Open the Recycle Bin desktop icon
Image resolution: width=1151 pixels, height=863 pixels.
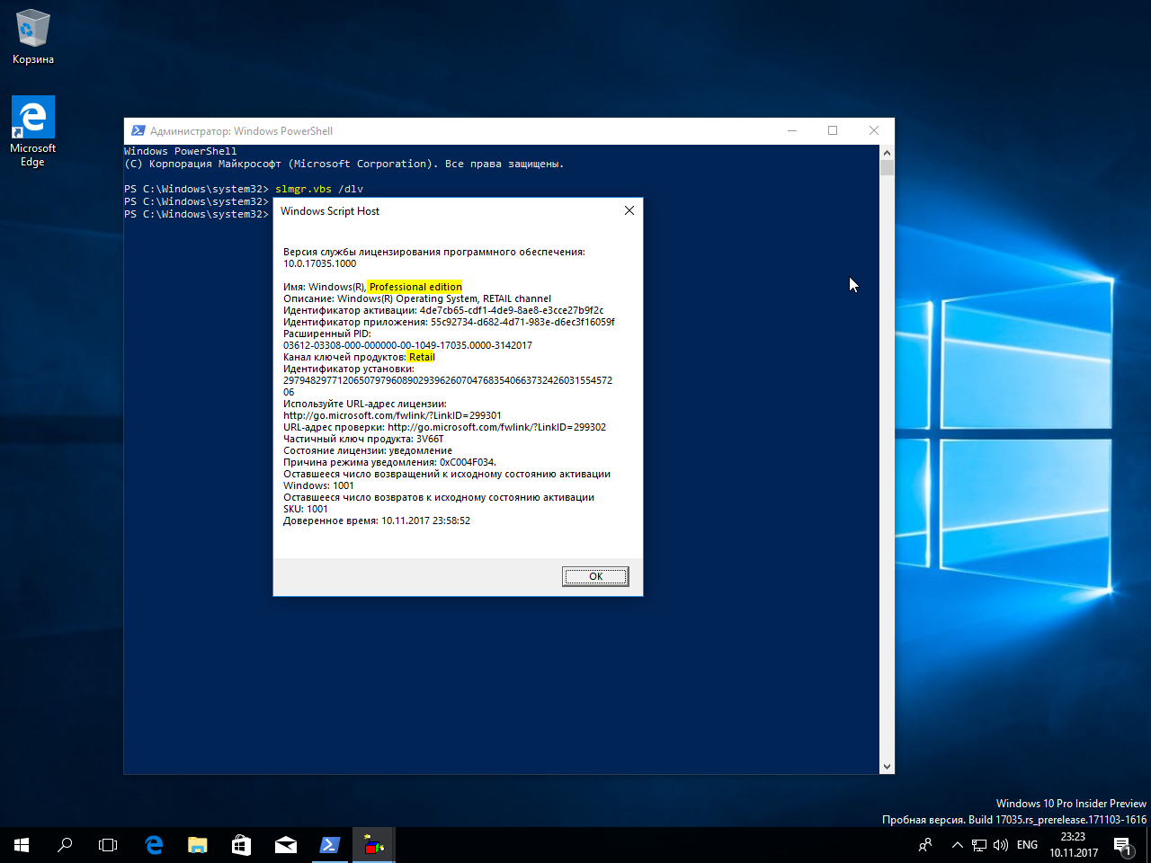point(33,38)
